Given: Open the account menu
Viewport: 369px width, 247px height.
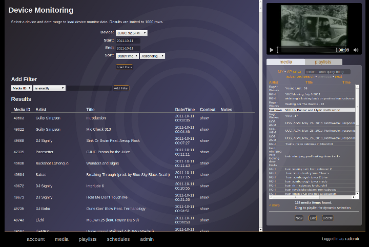Looking at the screenshot, I should [36, 239].
